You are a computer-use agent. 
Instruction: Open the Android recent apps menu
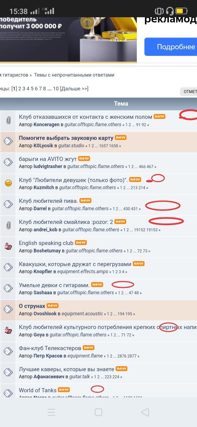(x=51, y=412)
